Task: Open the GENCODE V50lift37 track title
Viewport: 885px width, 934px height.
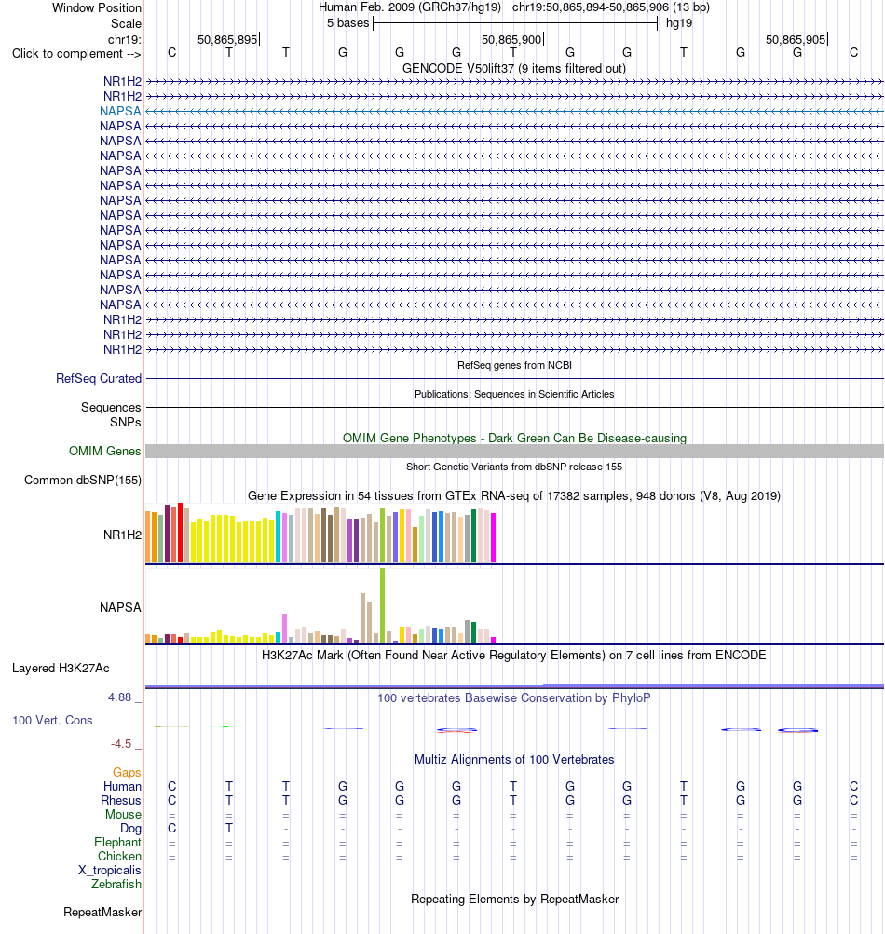Action: [513, 69]
